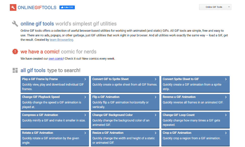Click description 'Quickly change how many times a GIF gets repeated.'
The width and height of the screenshot is (245, 147).
click(191, 123)
